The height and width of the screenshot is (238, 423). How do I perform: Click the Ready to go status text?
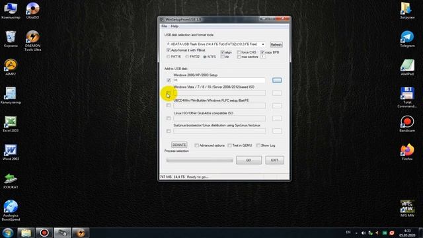(x=198, y=177)
